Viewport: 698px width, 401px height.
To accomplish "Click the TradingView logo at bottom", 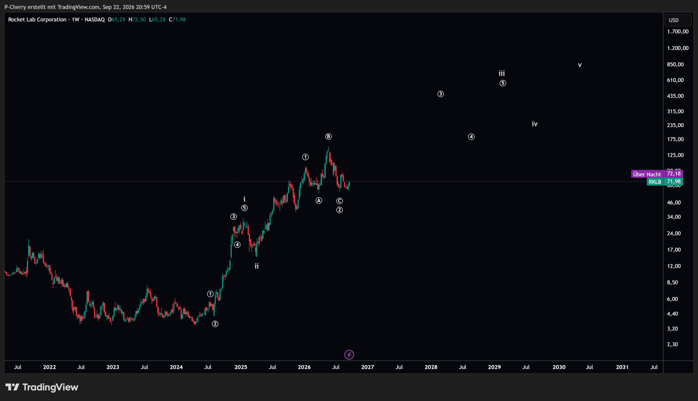I will pyautogui.click(x=42, y=387).
